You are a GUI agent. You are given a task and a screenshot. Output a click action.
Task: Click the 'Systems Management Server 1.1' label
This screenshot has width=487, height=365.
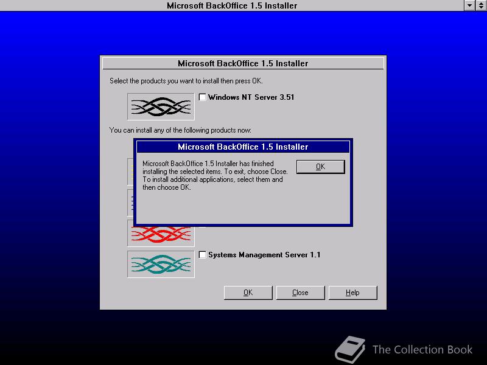[264, 255]
